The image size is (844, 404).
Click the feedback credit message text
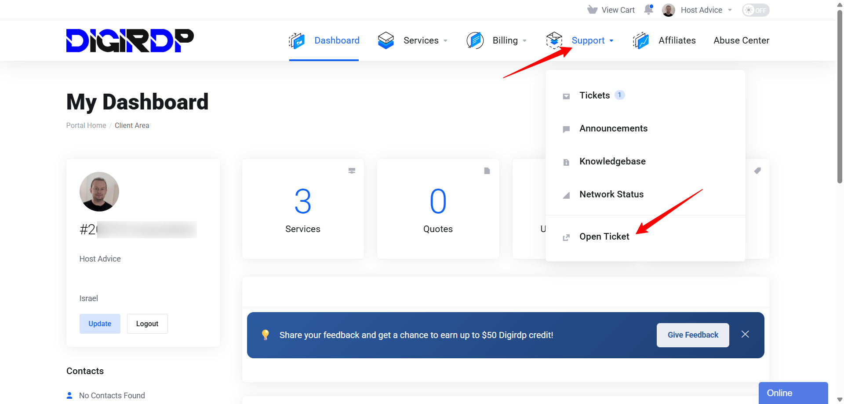416,335
